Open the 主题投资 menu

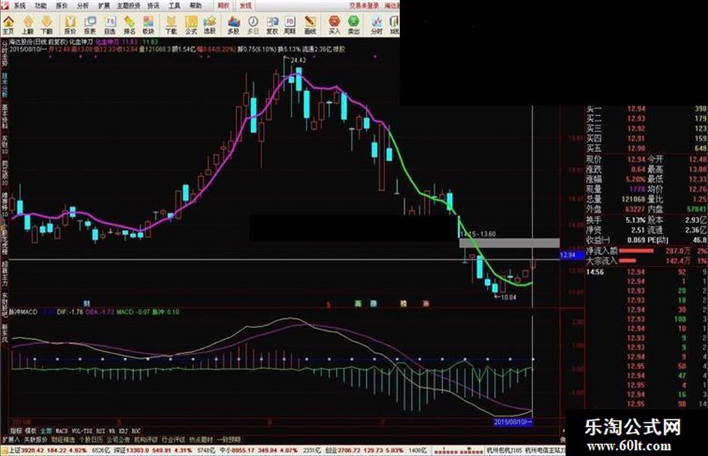pos(129,6)
